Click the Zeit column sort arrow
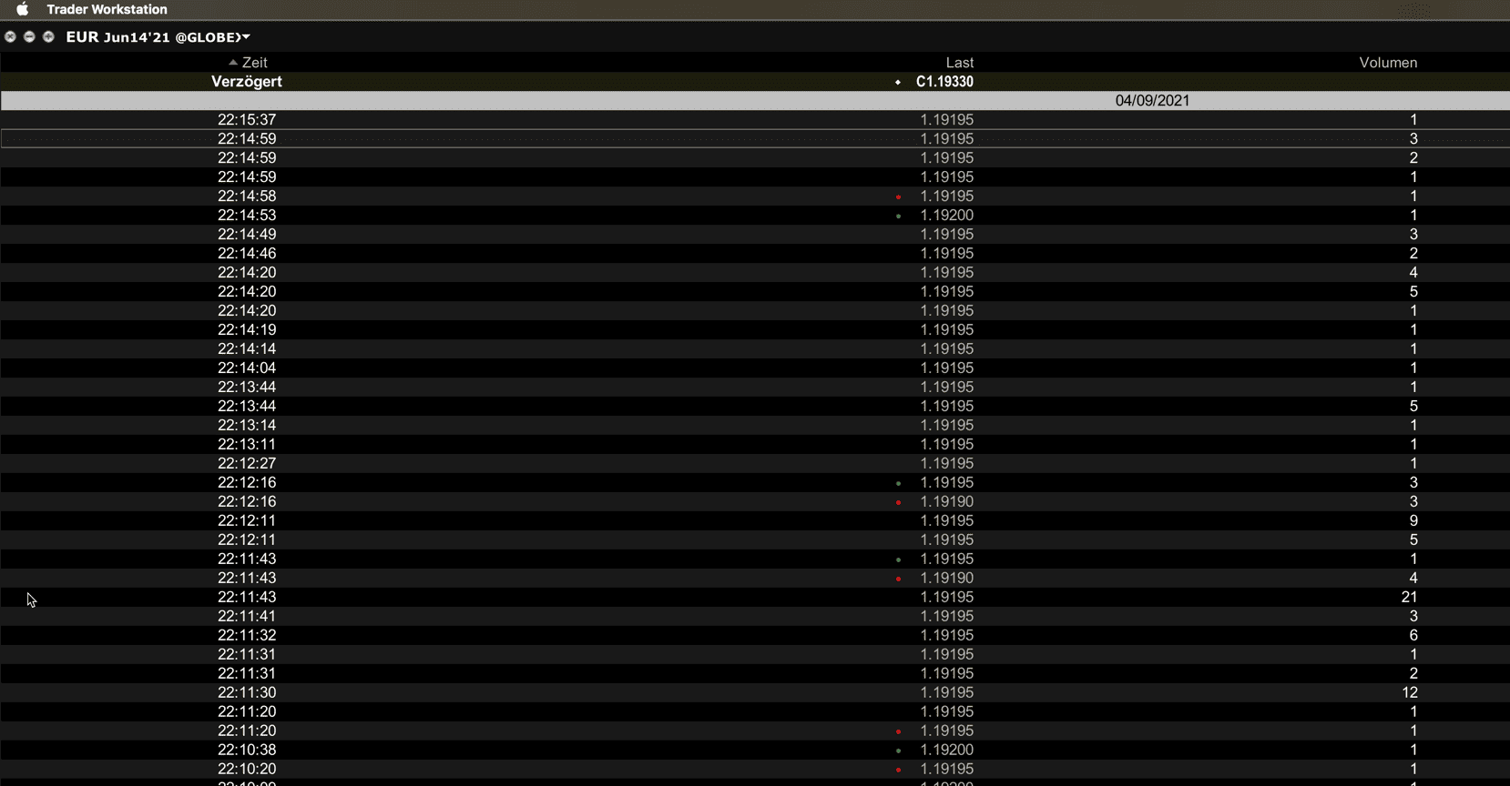1510x786 pixels. click(x=233, y=63)
